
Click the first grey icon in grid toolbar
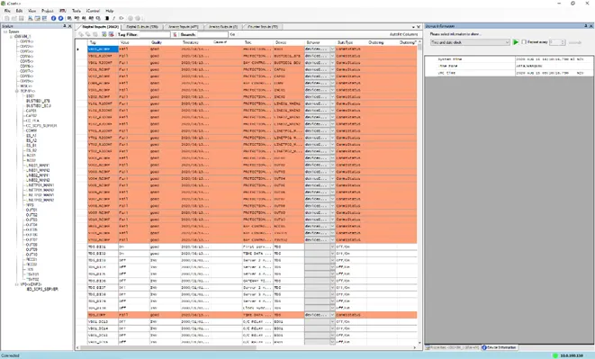(x=81, y=34)
